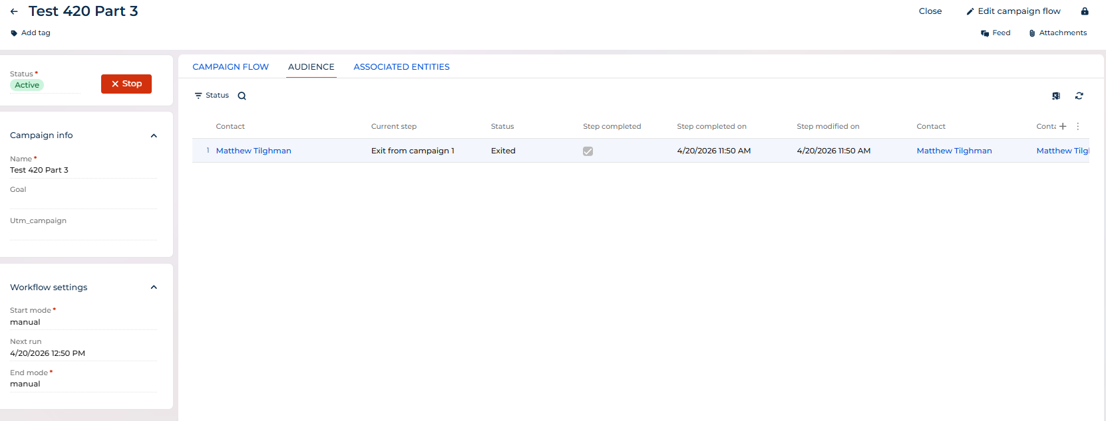1106x421 pixels.
Task: Collapse the Workflow settings section
Action: tap(154, 288)
